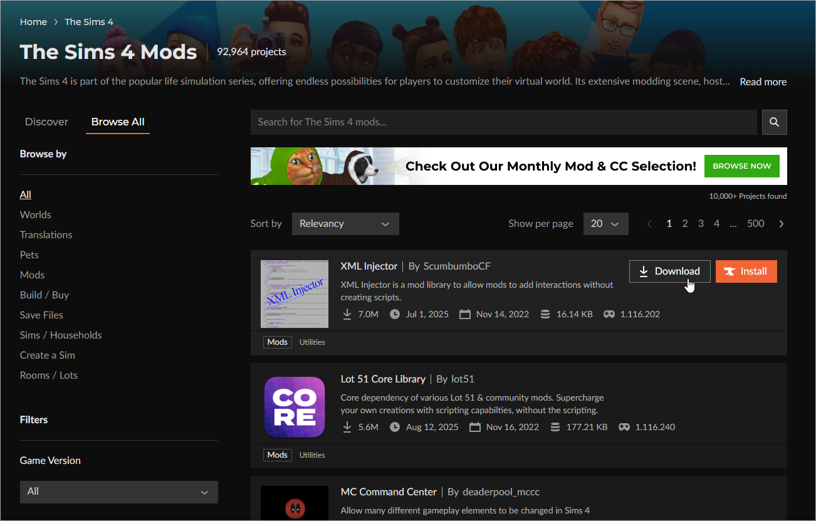816x521 pixels.
Task: Go to page 2 of results
Action: click(685, 224)
